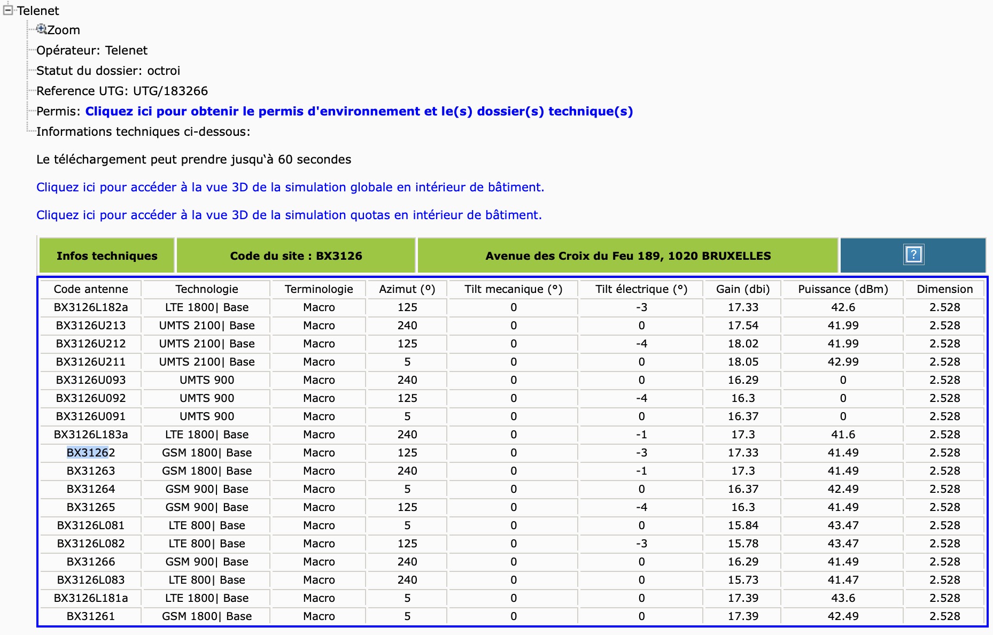Click gain value 18.02
This screenshot has height=635, width=993.
(x=743, y=344)
